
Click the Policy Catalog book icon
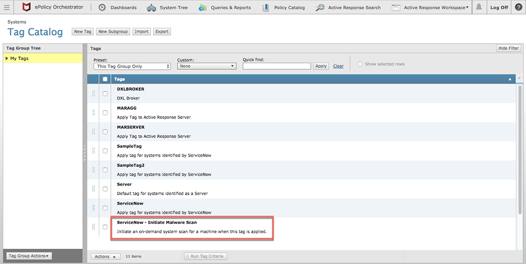click(266, 7)
